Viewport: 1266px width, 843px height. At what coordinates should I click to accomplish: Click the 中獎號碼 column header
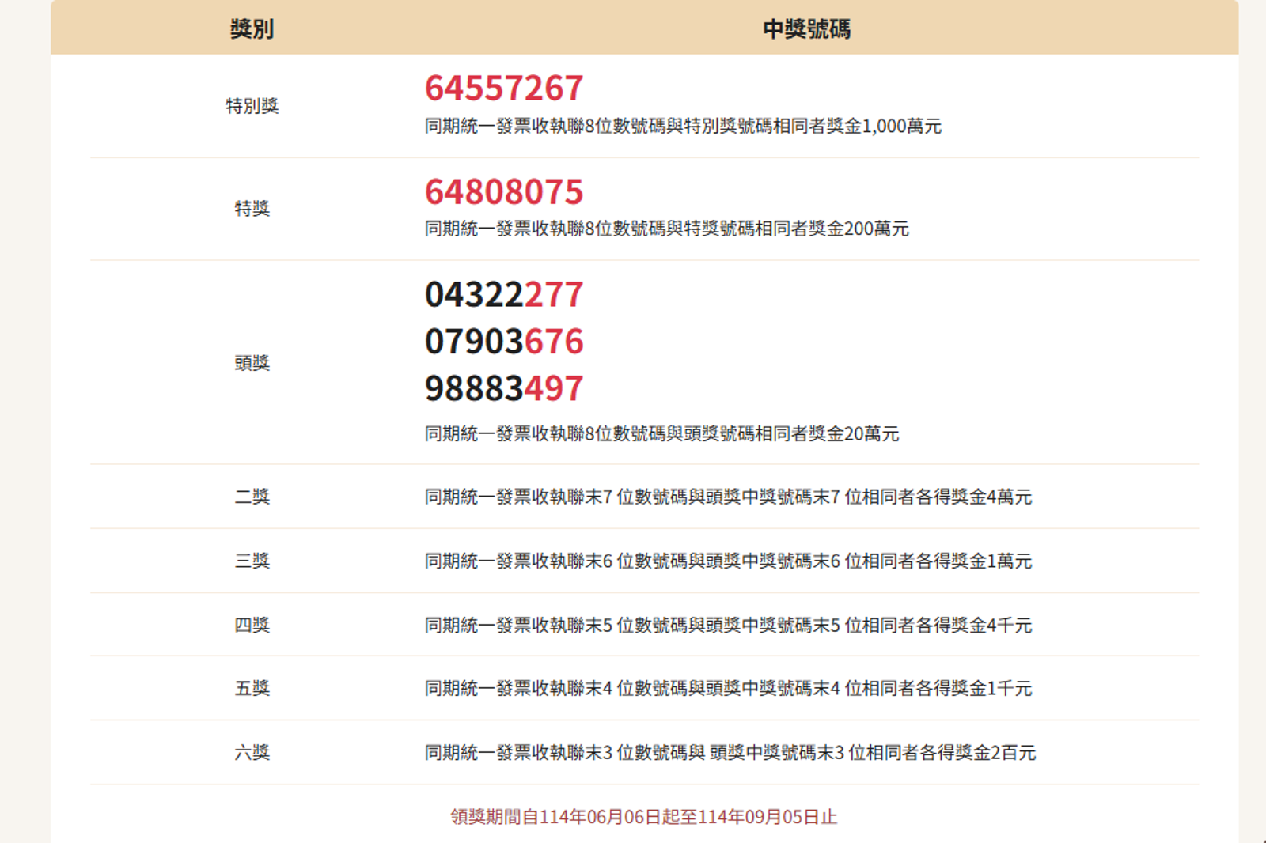pos(805,29)
